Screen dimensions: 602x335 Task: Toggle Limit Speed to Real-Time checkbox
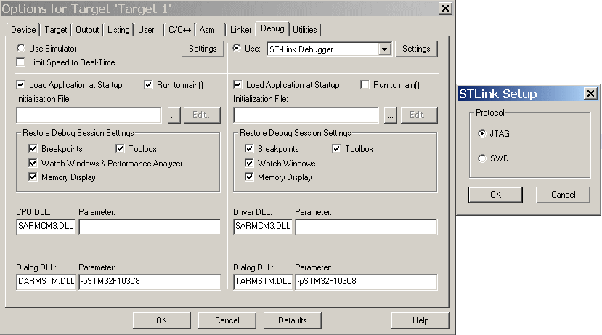[21, 62]
